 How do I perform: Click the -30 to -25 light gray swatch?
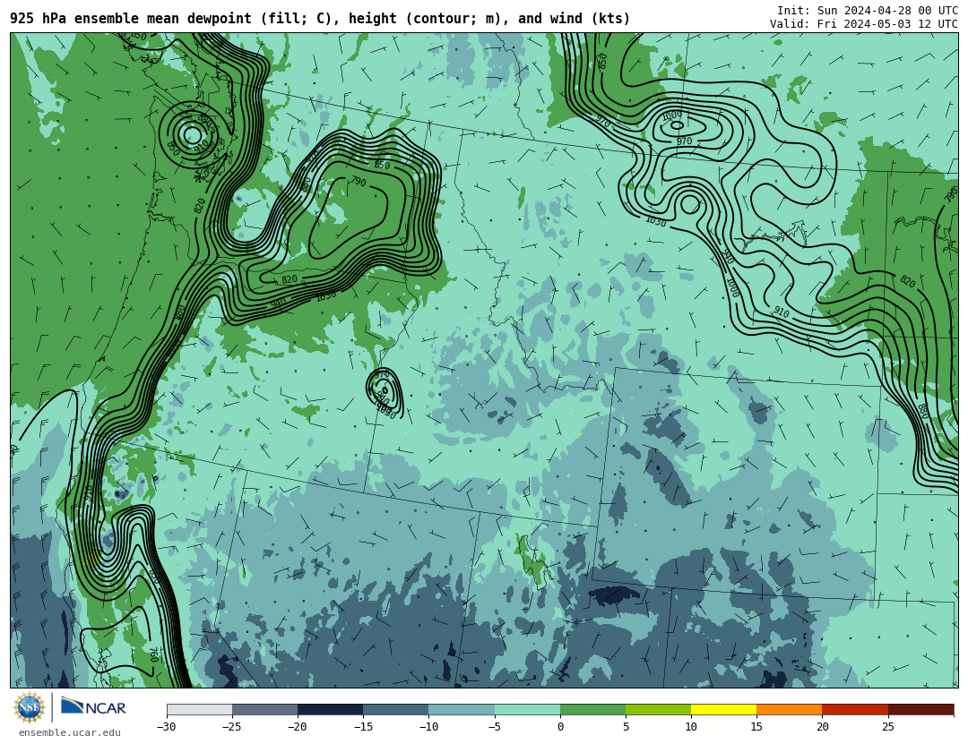click(199, 709)
